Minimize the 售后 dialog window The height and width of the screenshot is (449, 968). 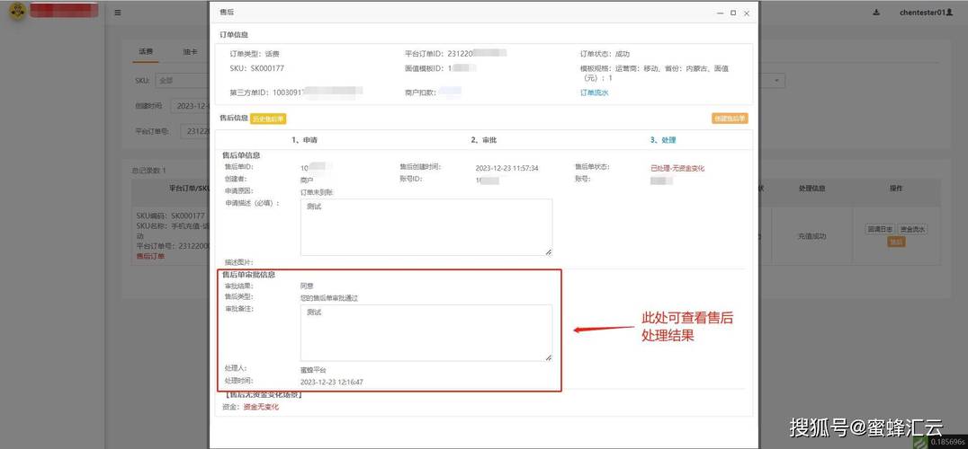720,13
